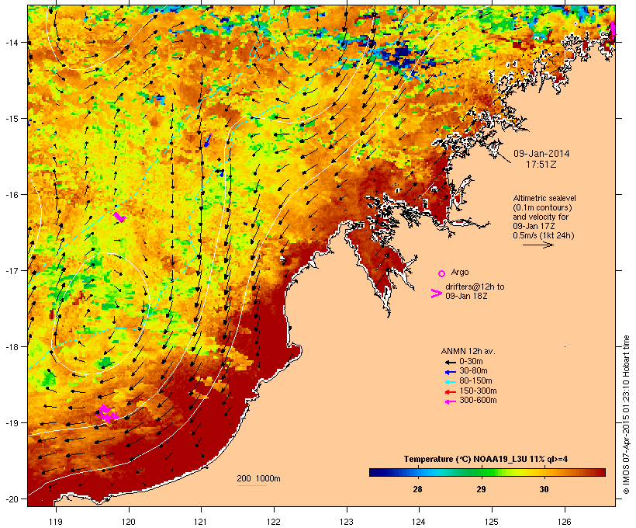The height and width of the screenshot is (528, 636).
Task: Click the magenta Argo circle legend symbol
Action: [x=442, y=273]
